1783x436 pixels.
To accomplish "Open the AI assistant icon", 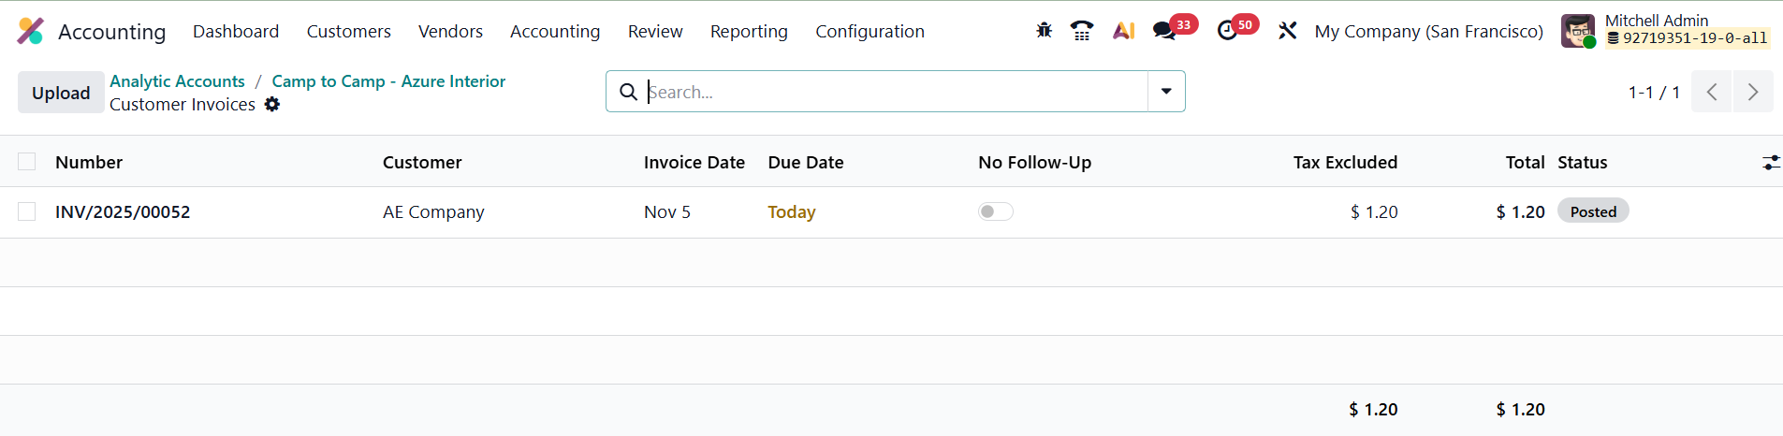I will click(1123, 31).
